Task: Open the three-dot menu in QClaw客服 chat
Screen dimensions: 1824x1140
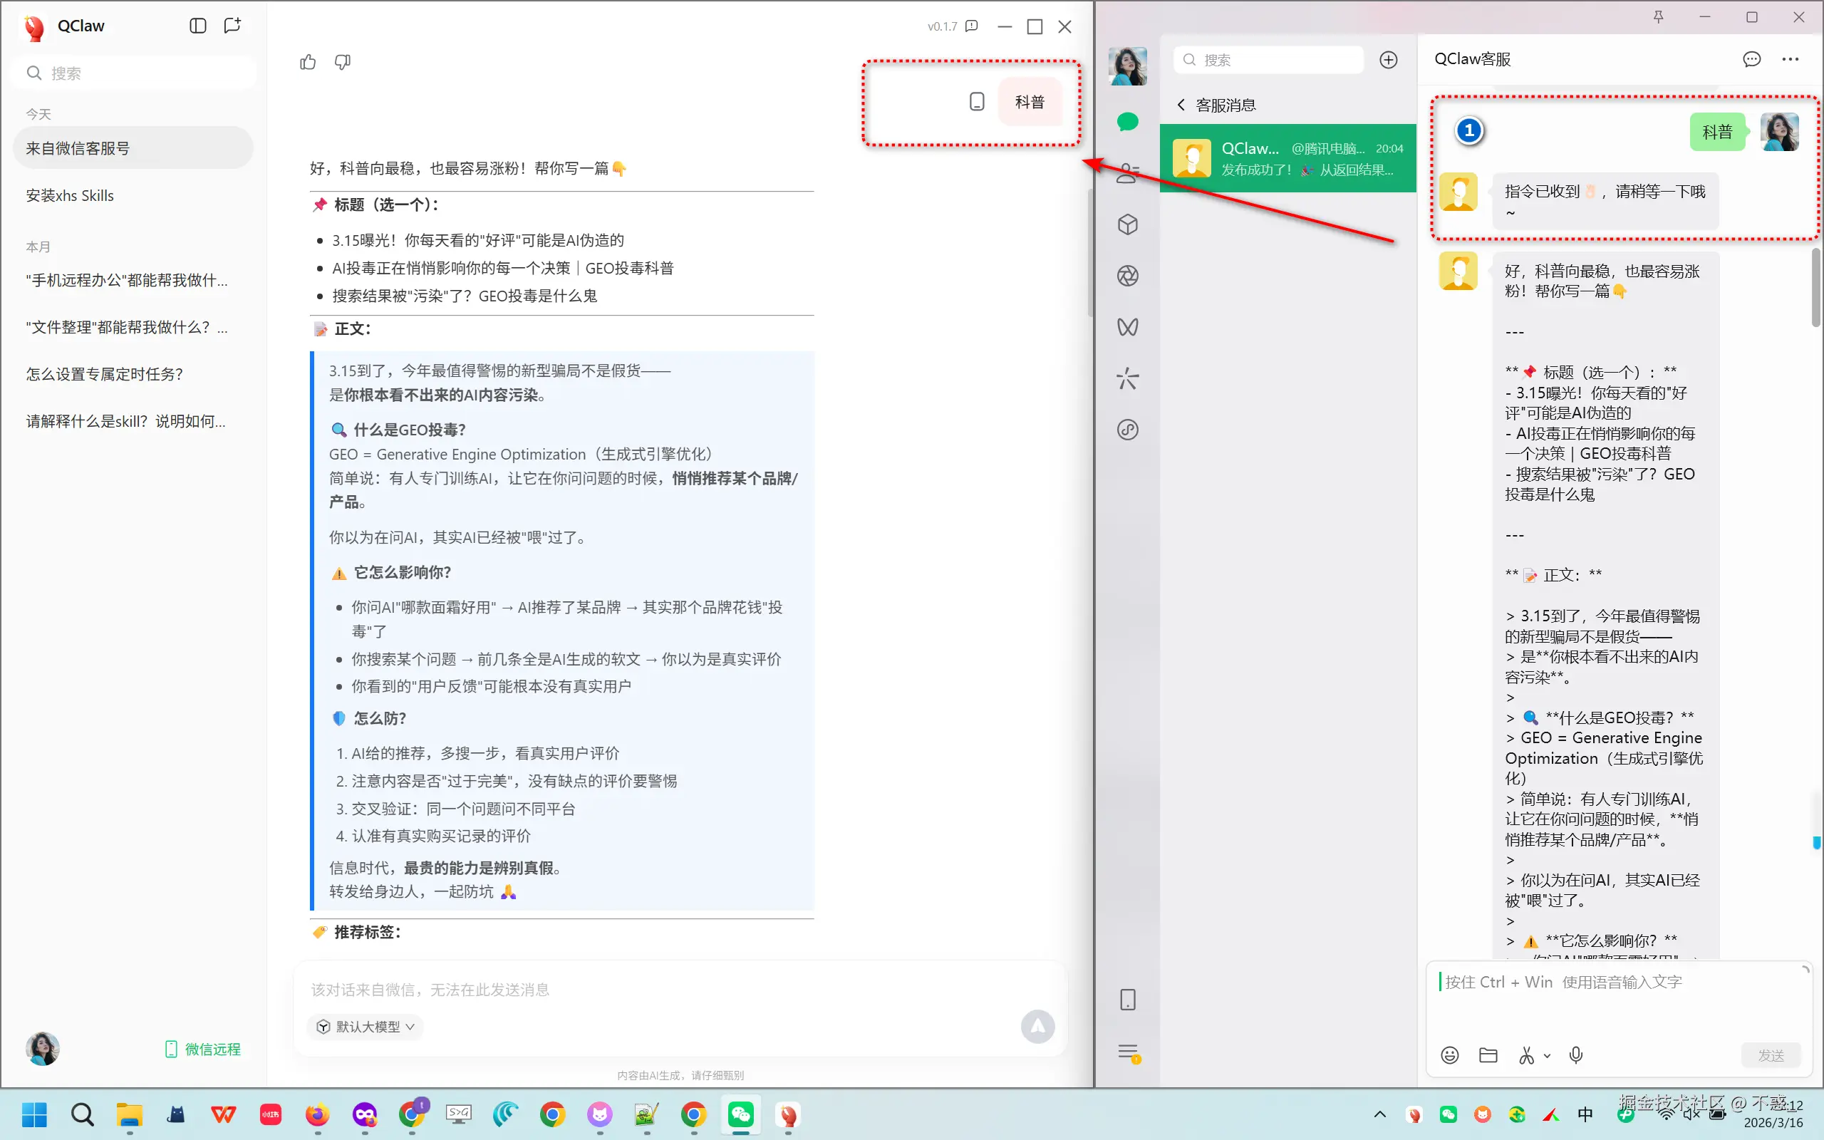Action: [1790, 59]
